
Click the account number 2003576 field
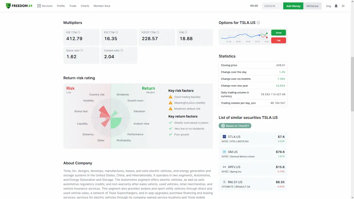pos(272,6)
